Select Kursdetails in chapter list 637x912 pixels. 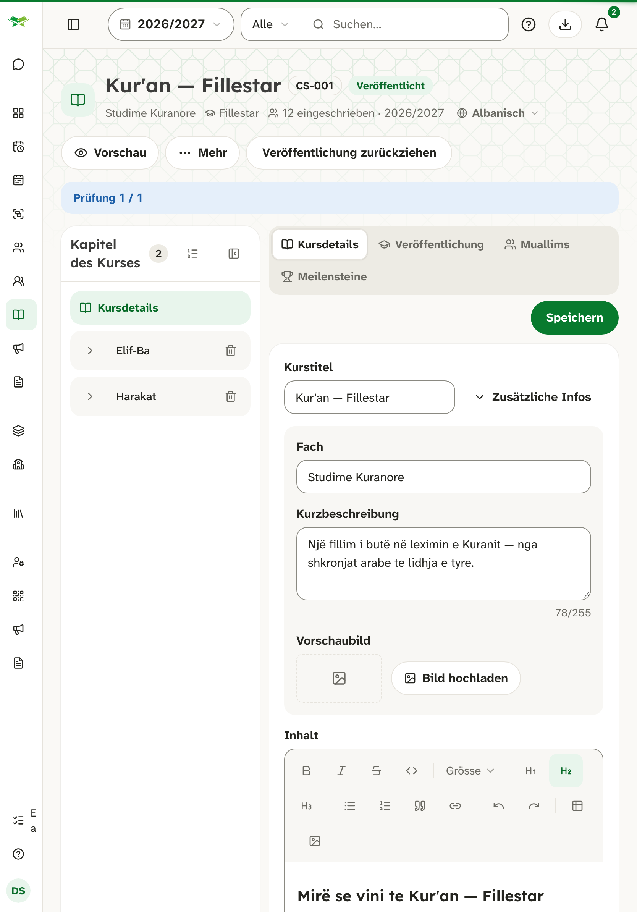pyautogui.click(x=160, y=308)
